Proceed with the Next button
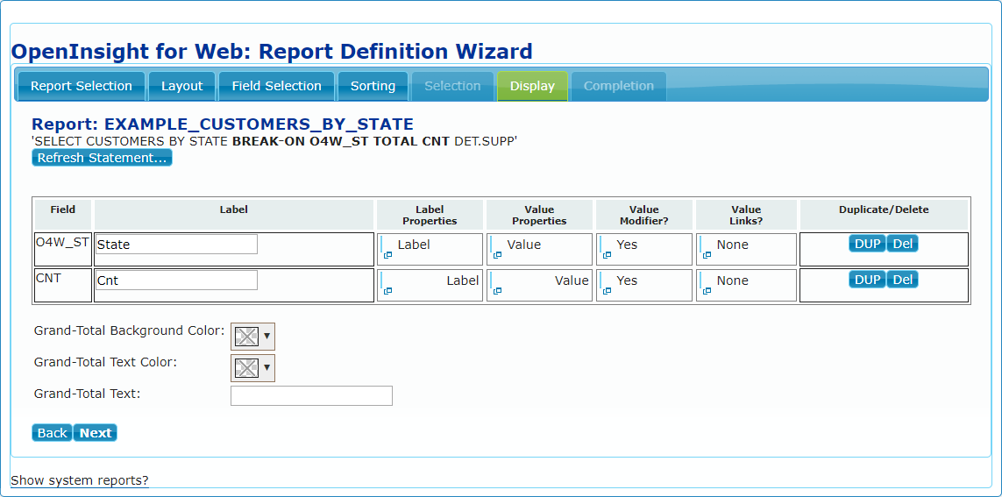Viewport: 1002px width, 497px height. (x=96, y=433)
